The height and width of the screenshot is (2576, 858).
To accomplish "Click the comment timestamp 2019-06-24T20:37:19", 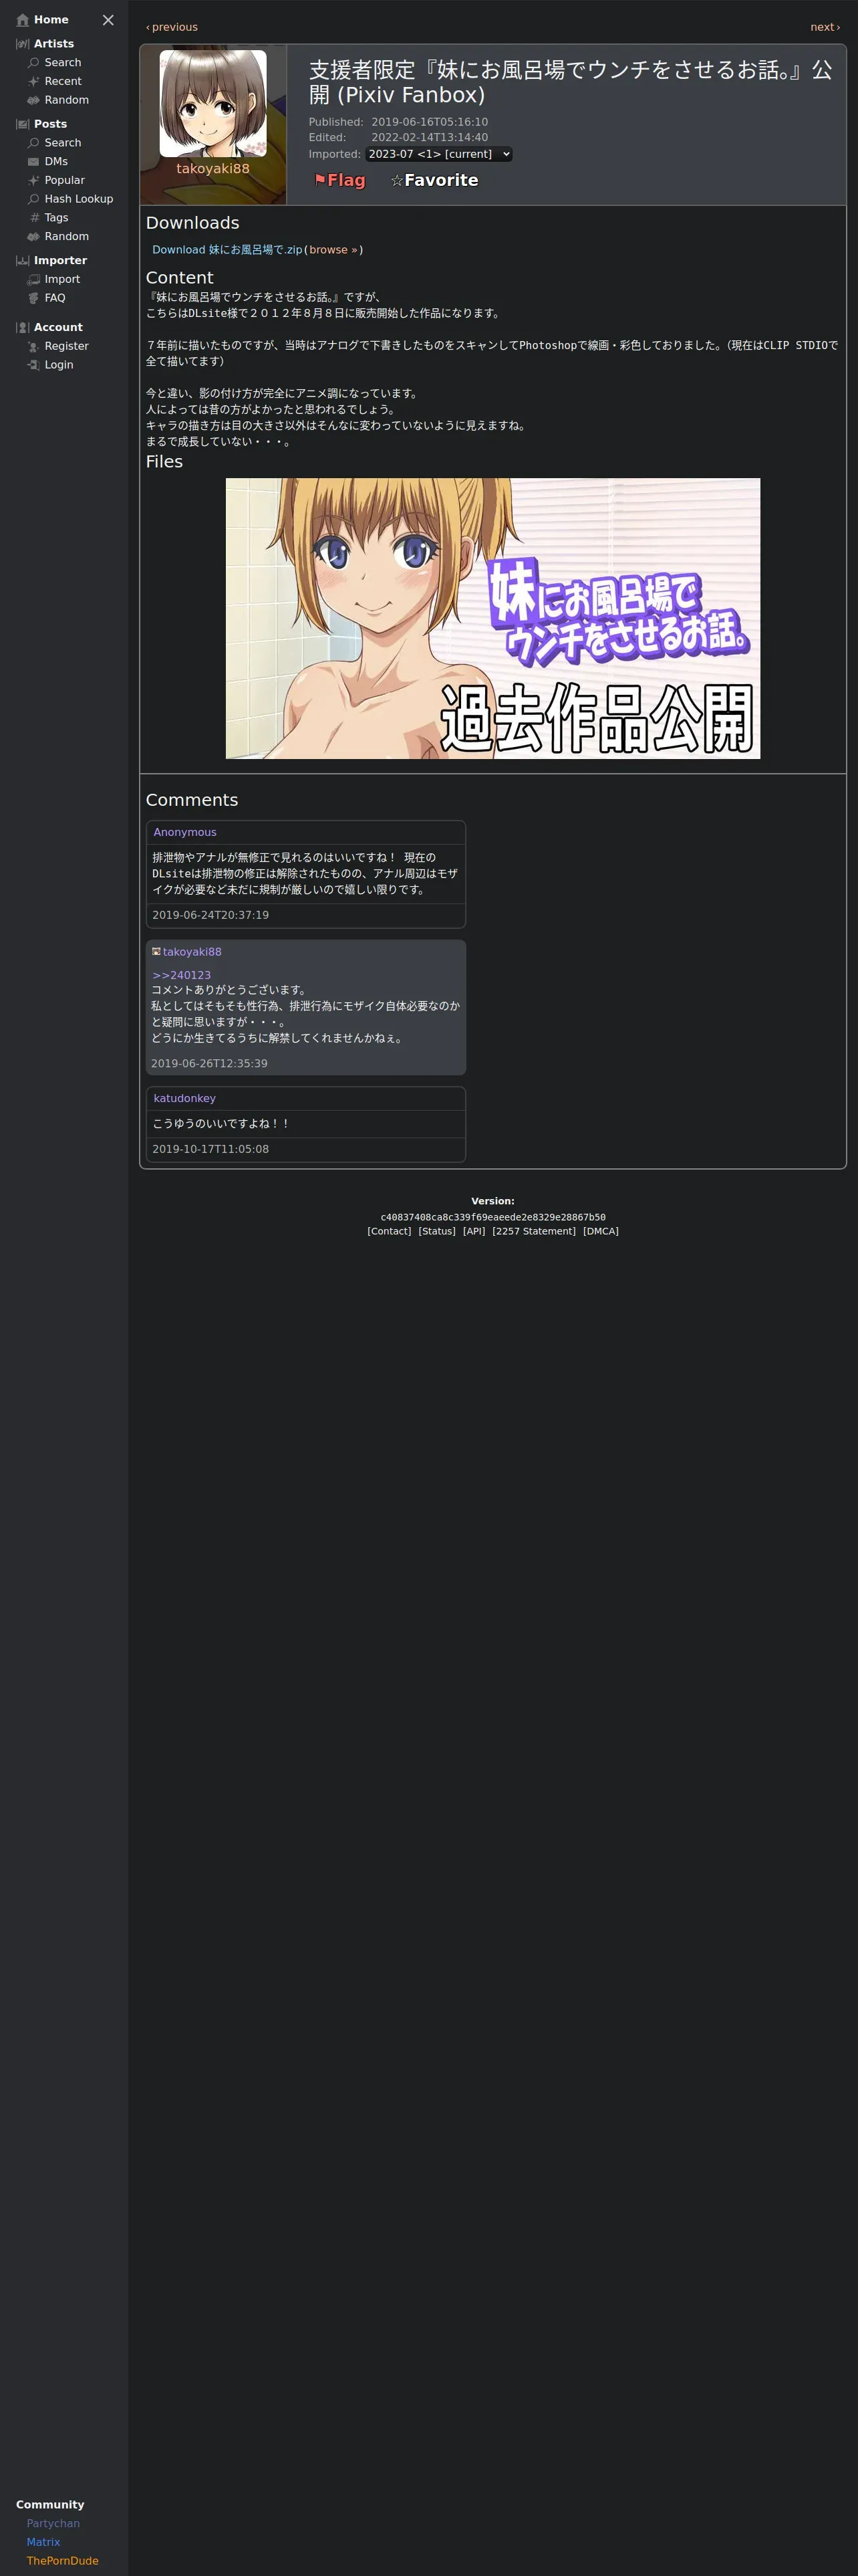I will point(210,915).
